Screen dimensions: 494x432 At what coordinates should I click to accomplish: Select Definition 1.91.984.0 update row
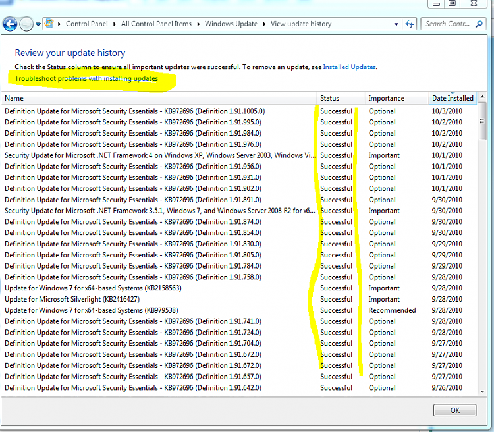(239, 133)
